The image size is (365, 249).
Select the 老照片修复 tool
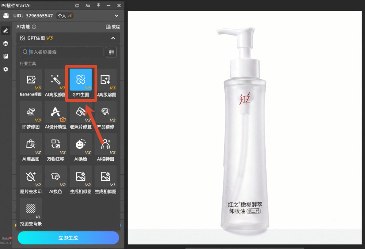(81, 115)
